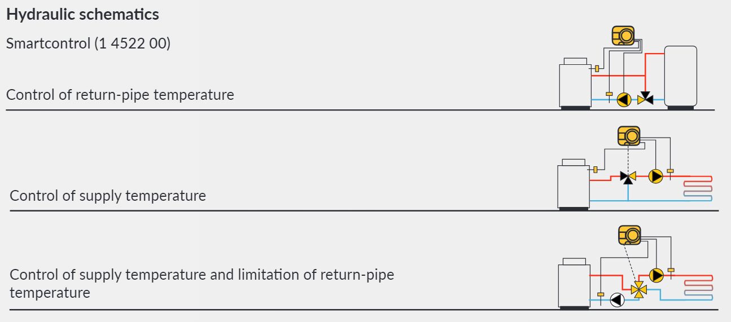Click the "Control of return-pipe temperature" label

(x=120, y=94)
